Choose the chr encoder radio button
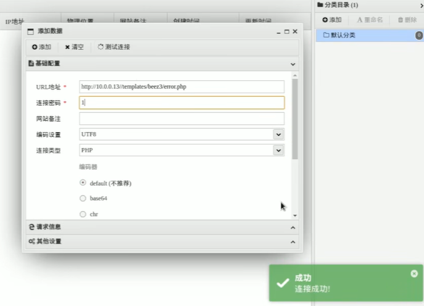 (x=83, y=214)
